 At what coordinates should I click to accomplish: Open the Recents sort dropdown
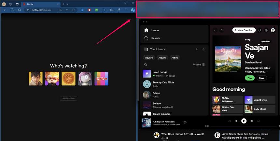[199, 64]
